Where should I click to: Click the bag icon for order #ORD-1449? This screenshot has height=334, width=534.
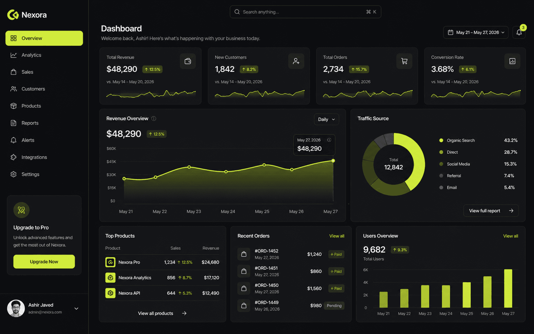pyautogui.click(x=244, y=306)
